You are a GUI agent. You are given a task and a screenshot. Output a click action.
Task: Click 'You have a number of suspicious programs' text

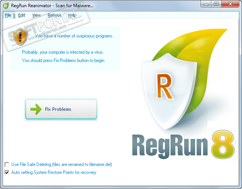pos(74,36)
